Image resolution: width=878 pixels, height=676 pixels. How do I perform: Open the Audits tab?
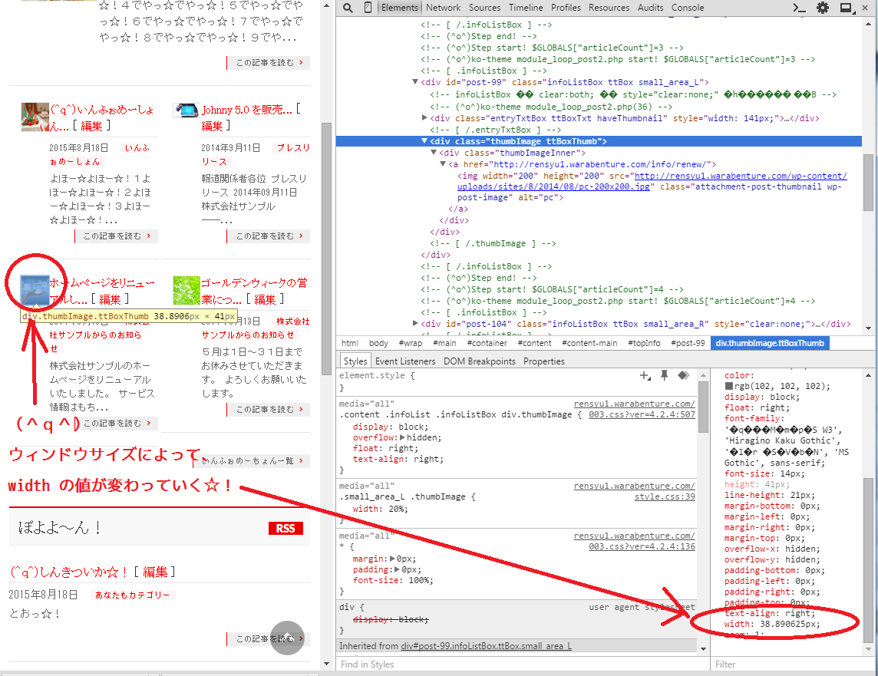point(650,8)
